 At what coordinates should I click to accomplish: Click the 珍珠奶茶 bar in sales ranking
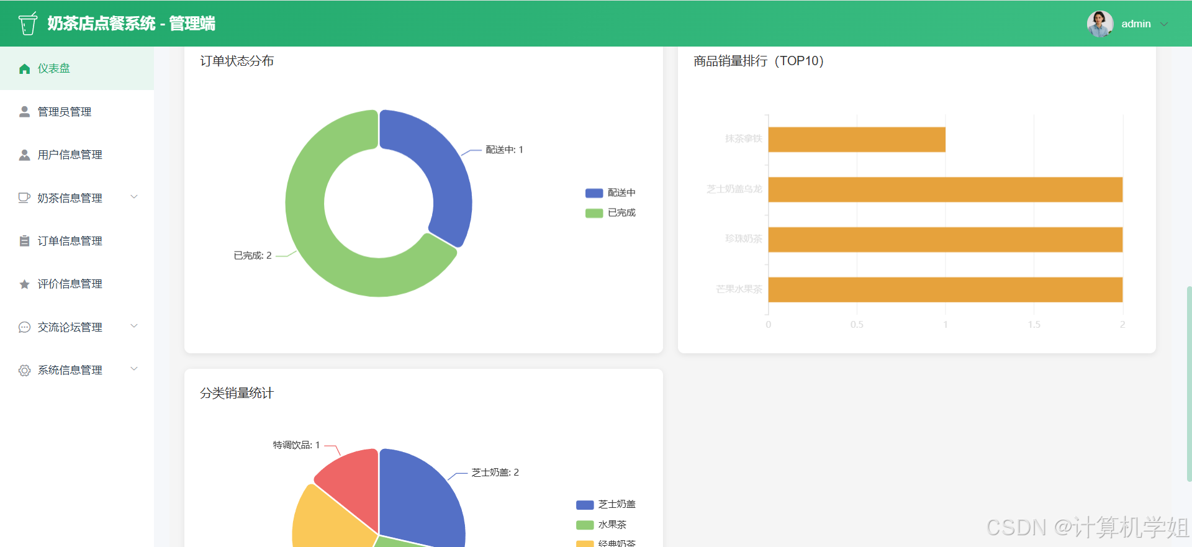(x=946, y=240)
